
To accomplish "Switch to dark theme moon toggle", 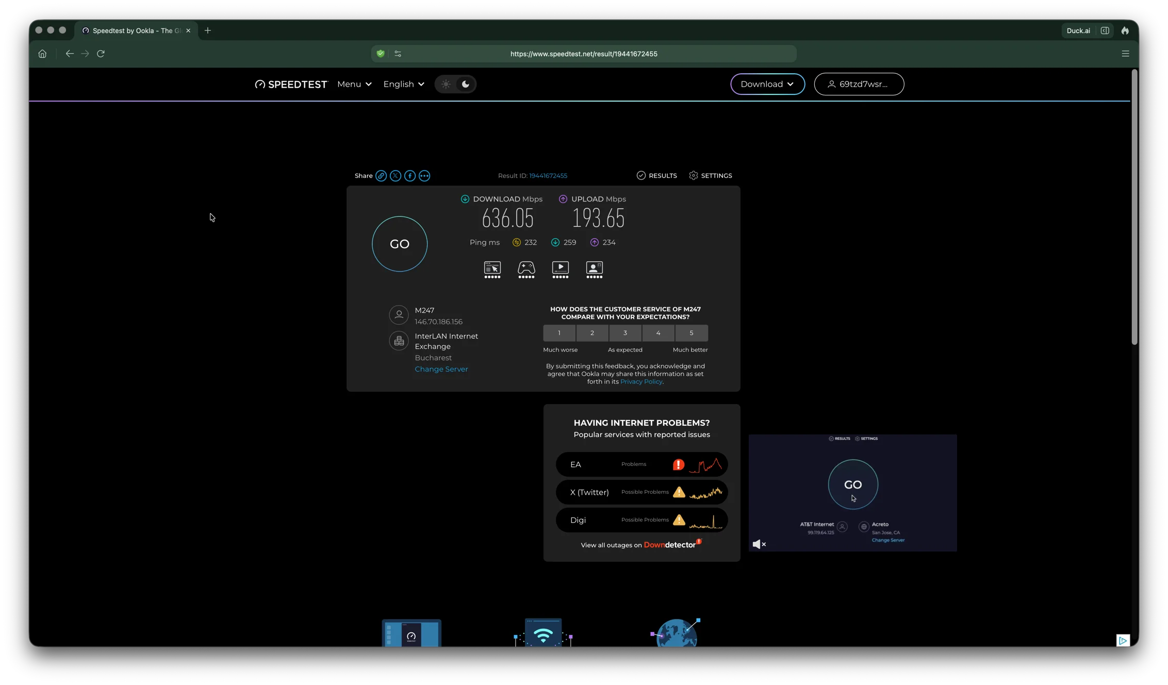I will click(465, 84).
